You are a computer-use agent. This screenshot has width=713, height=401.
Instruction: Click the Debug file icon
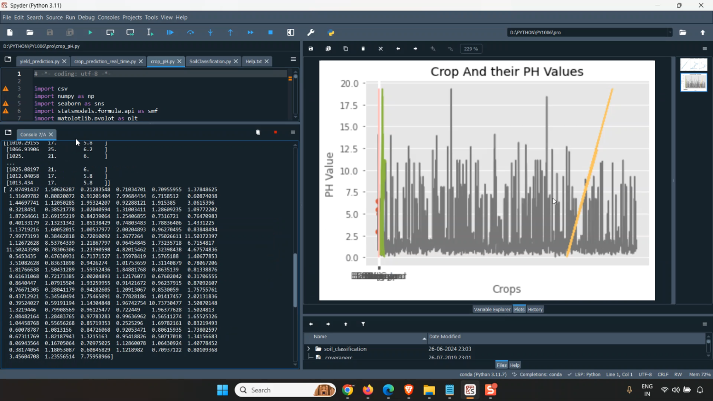click(x=170, y=32)
